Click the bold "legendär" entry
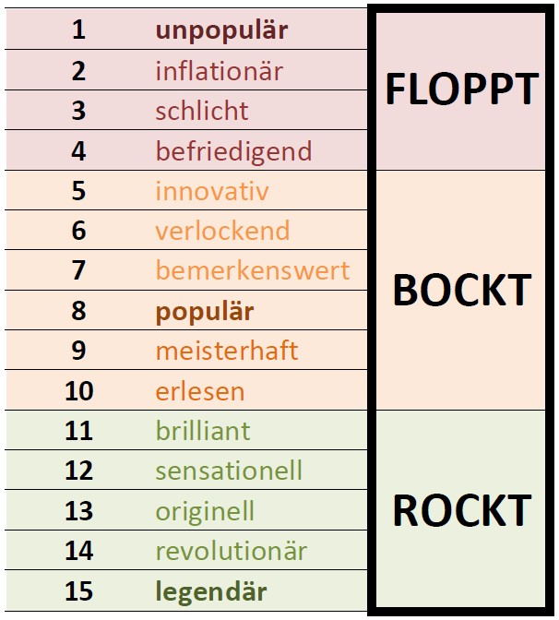This screenshot has height=620, width=559. [211, 591]
